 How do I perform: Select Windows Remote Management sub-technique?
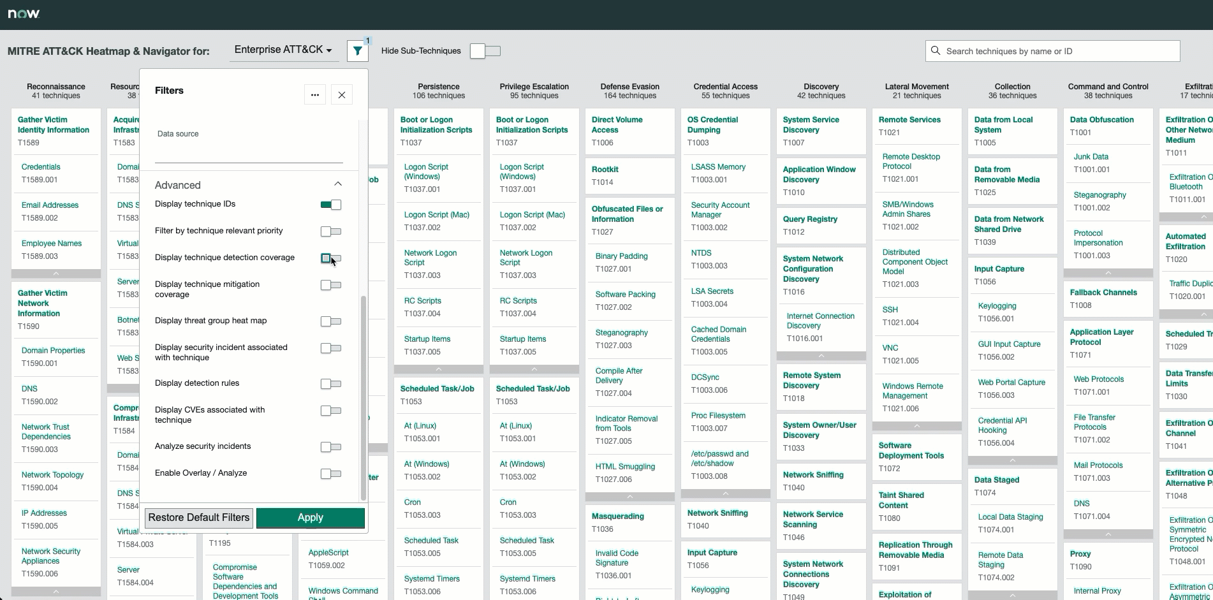pyautogui.click(x=913, y=391)
